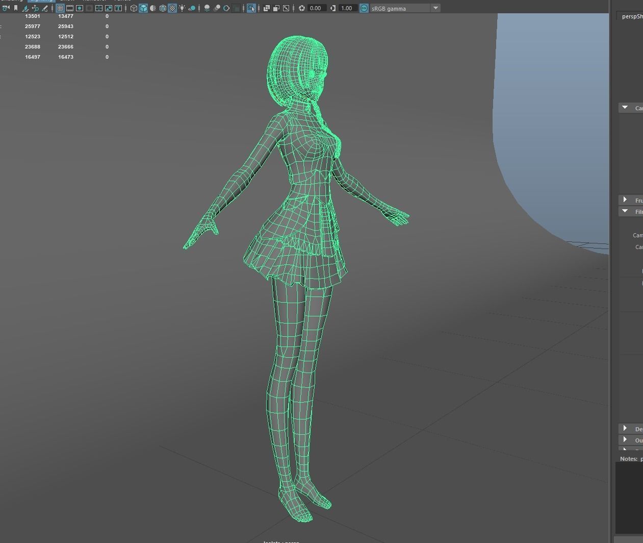Switch to Wireframe display mode

(x=134, y=8)
